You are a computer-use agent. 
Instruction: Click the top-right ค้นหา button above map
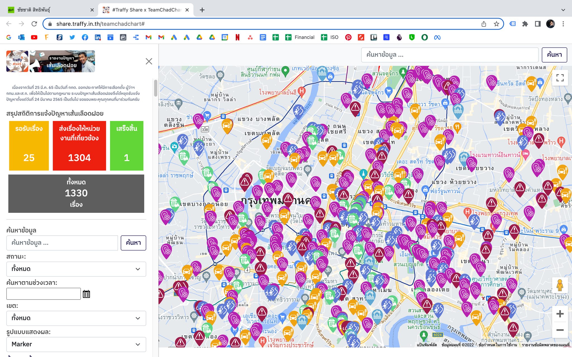click(x=554, y=55)
